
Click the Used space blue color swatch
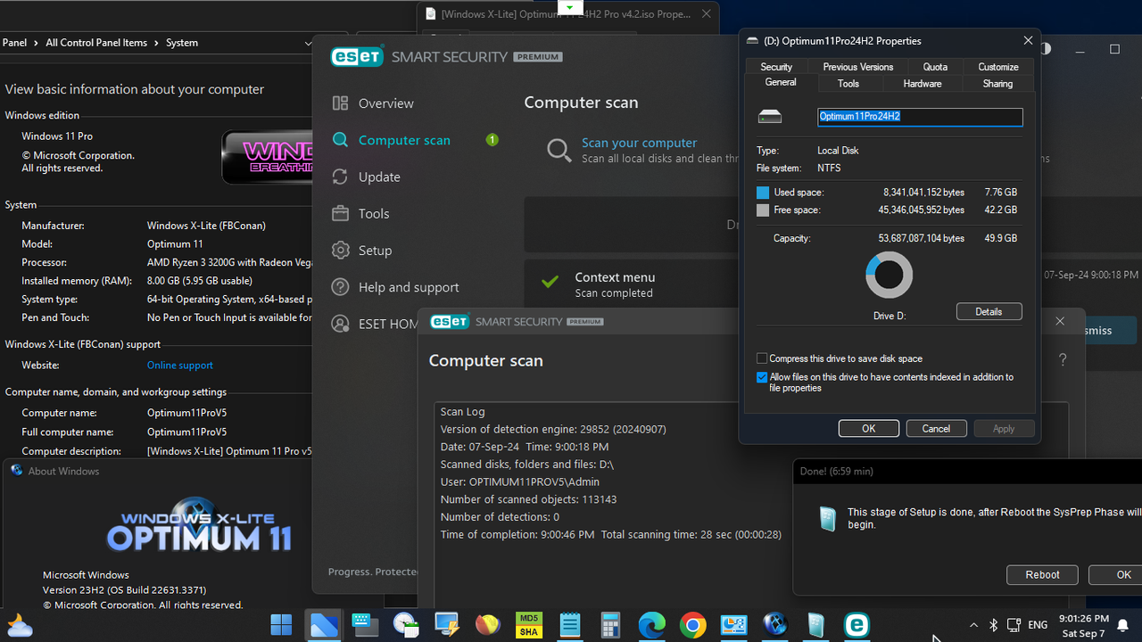(763, 193)
